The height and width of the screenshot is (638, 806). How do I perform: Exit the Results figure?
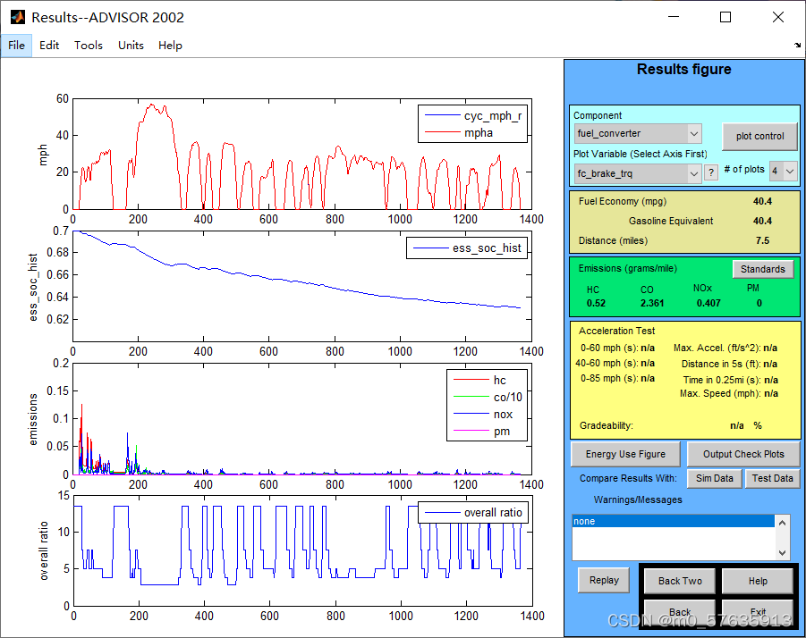757,612
